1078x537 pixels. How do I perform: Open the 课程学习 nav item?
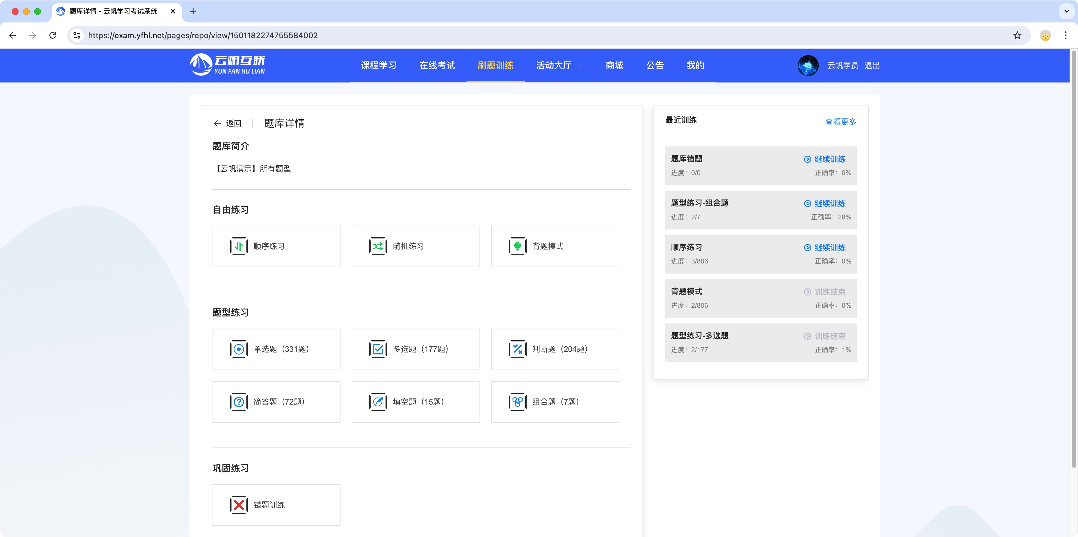coord(378,65)
